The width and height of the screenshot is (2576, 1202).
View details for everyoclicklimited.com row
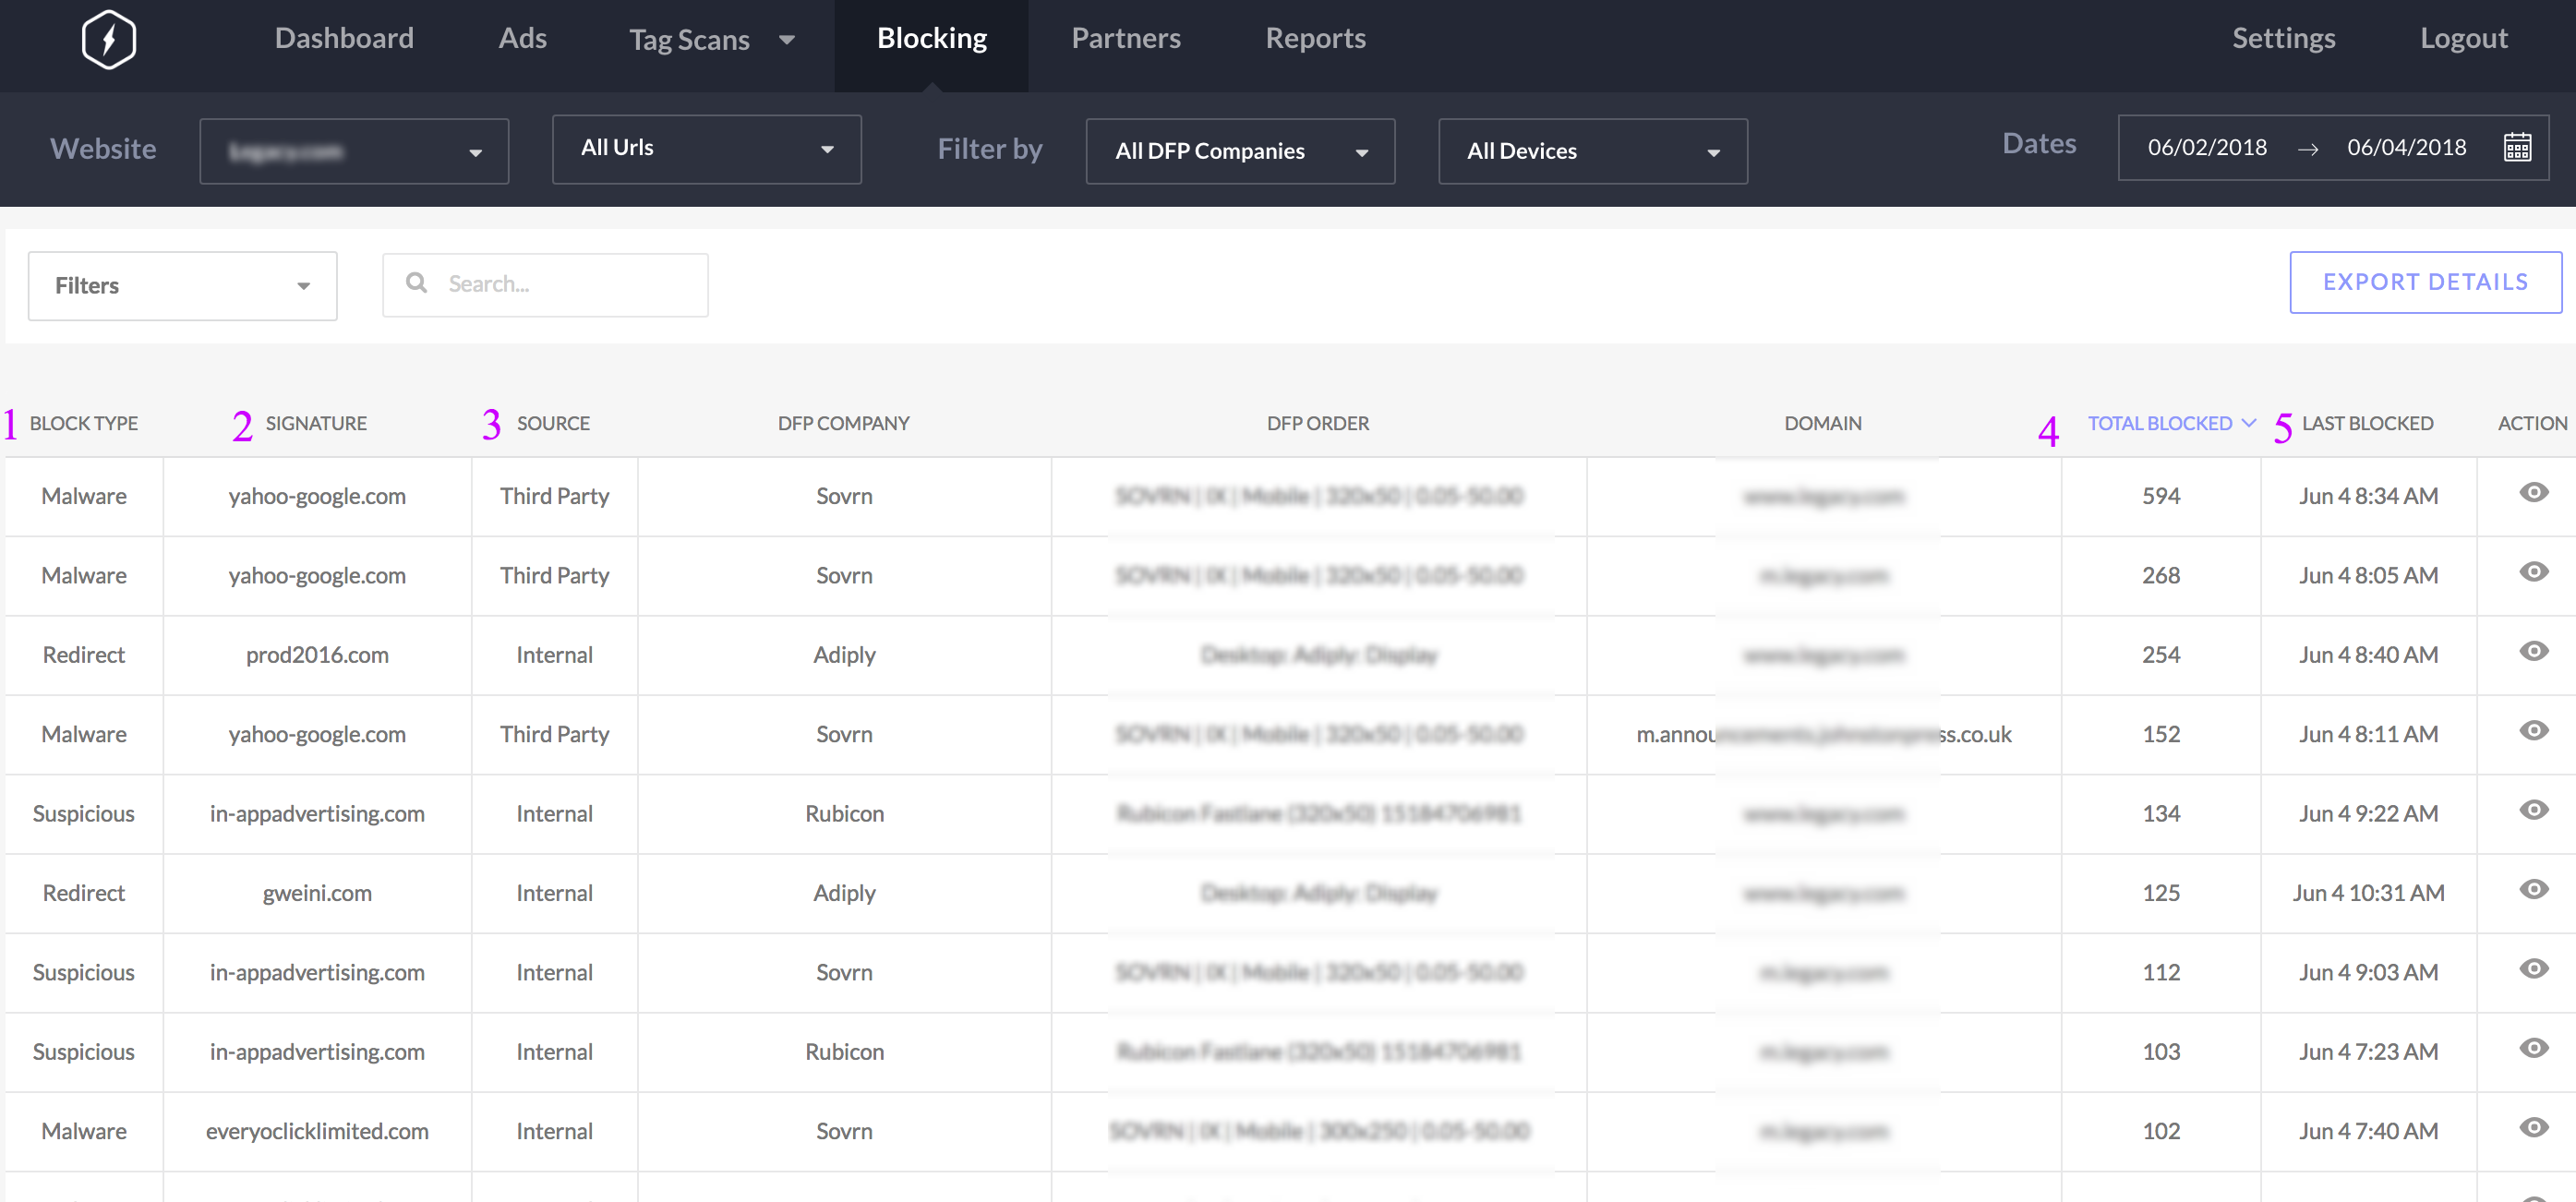(2533, 1127)
